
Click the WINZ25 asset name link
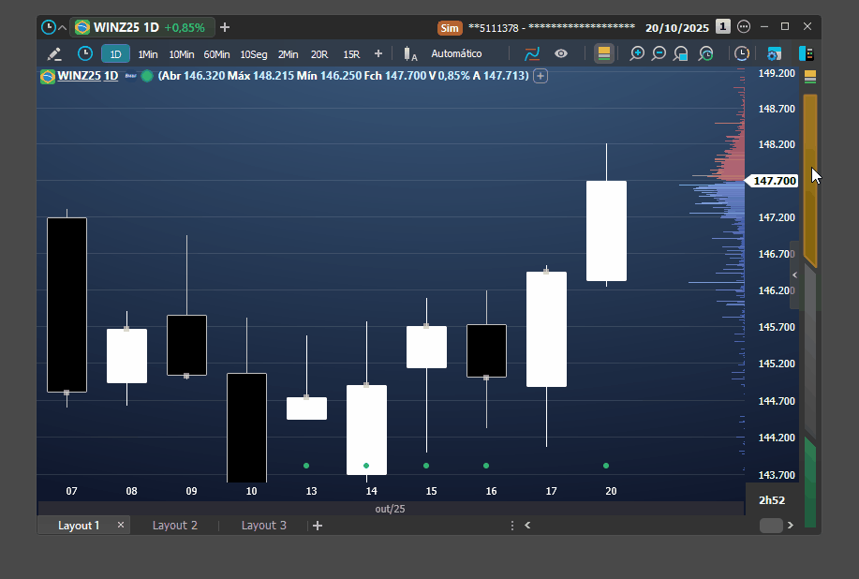[x=79, y=76]
